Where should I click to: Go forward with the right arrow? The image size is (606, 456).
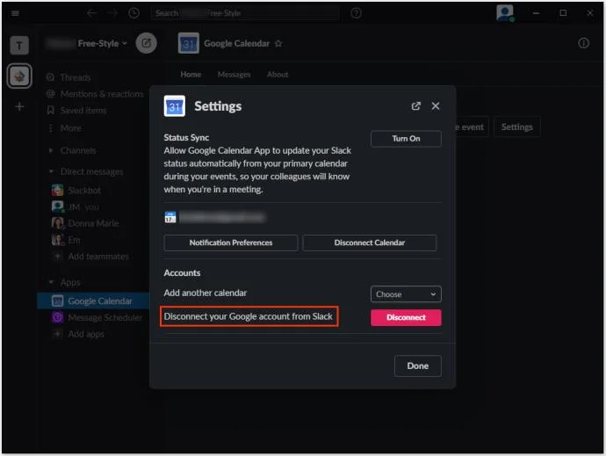click(112, 13)
